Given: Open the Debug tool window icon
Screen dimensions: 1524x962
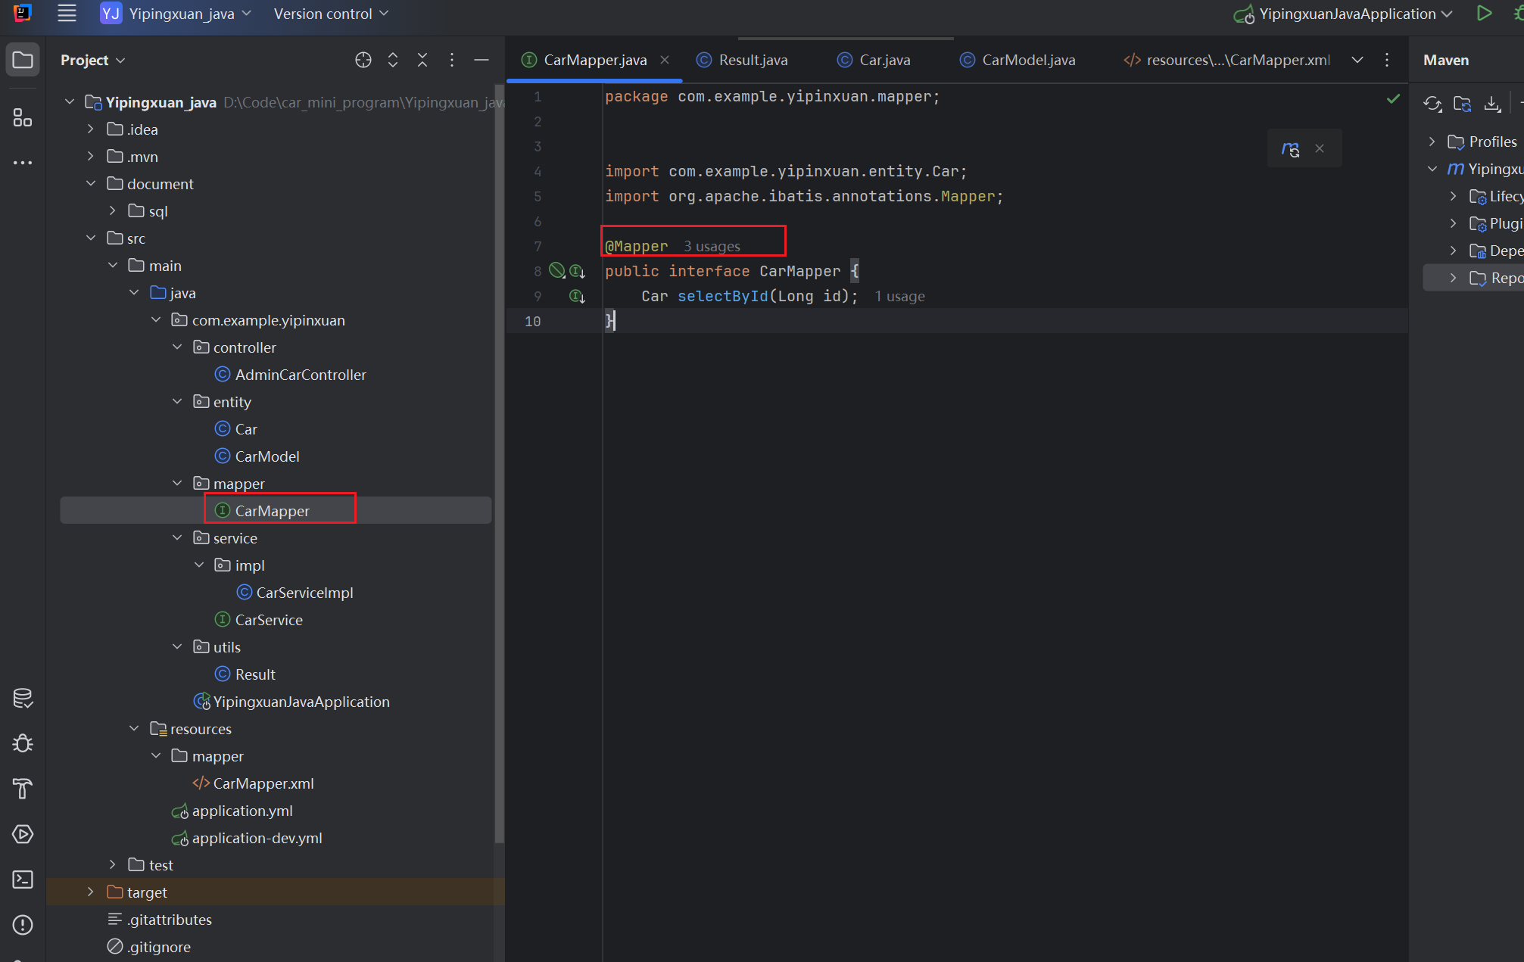Looking at the screenshot, I should coord(23,743).
